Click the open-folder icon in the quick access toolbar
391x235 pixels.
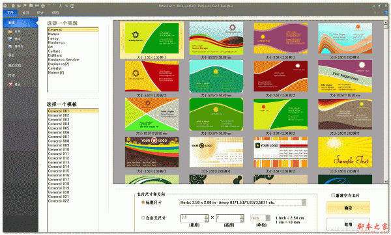[19, 6]
